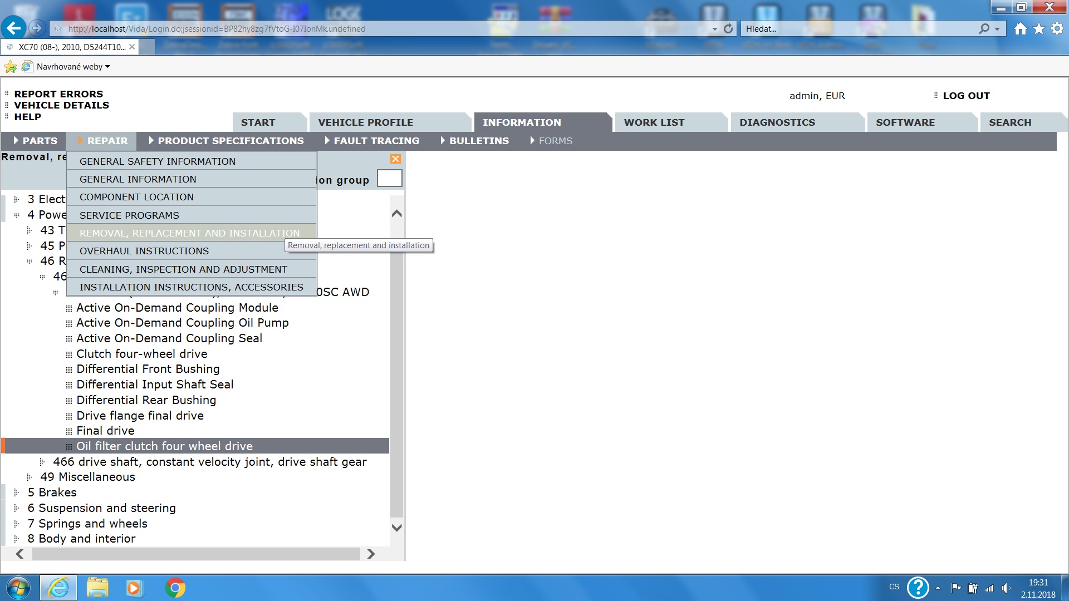The height and width of the screenshot is (601, 1069).
Task: Expand 6 Suspension and steering node
Action: 17,508
